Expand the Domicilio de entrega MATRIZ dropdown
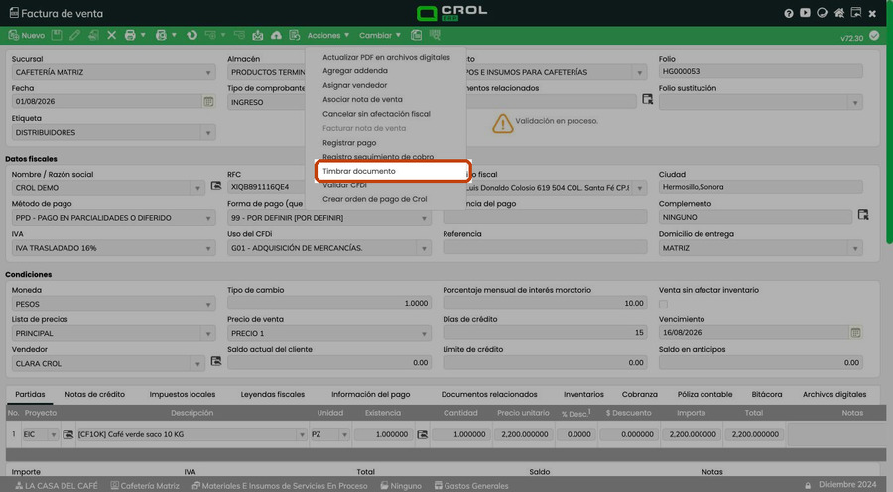Screen dimensions: 893x492 point(855,248)
